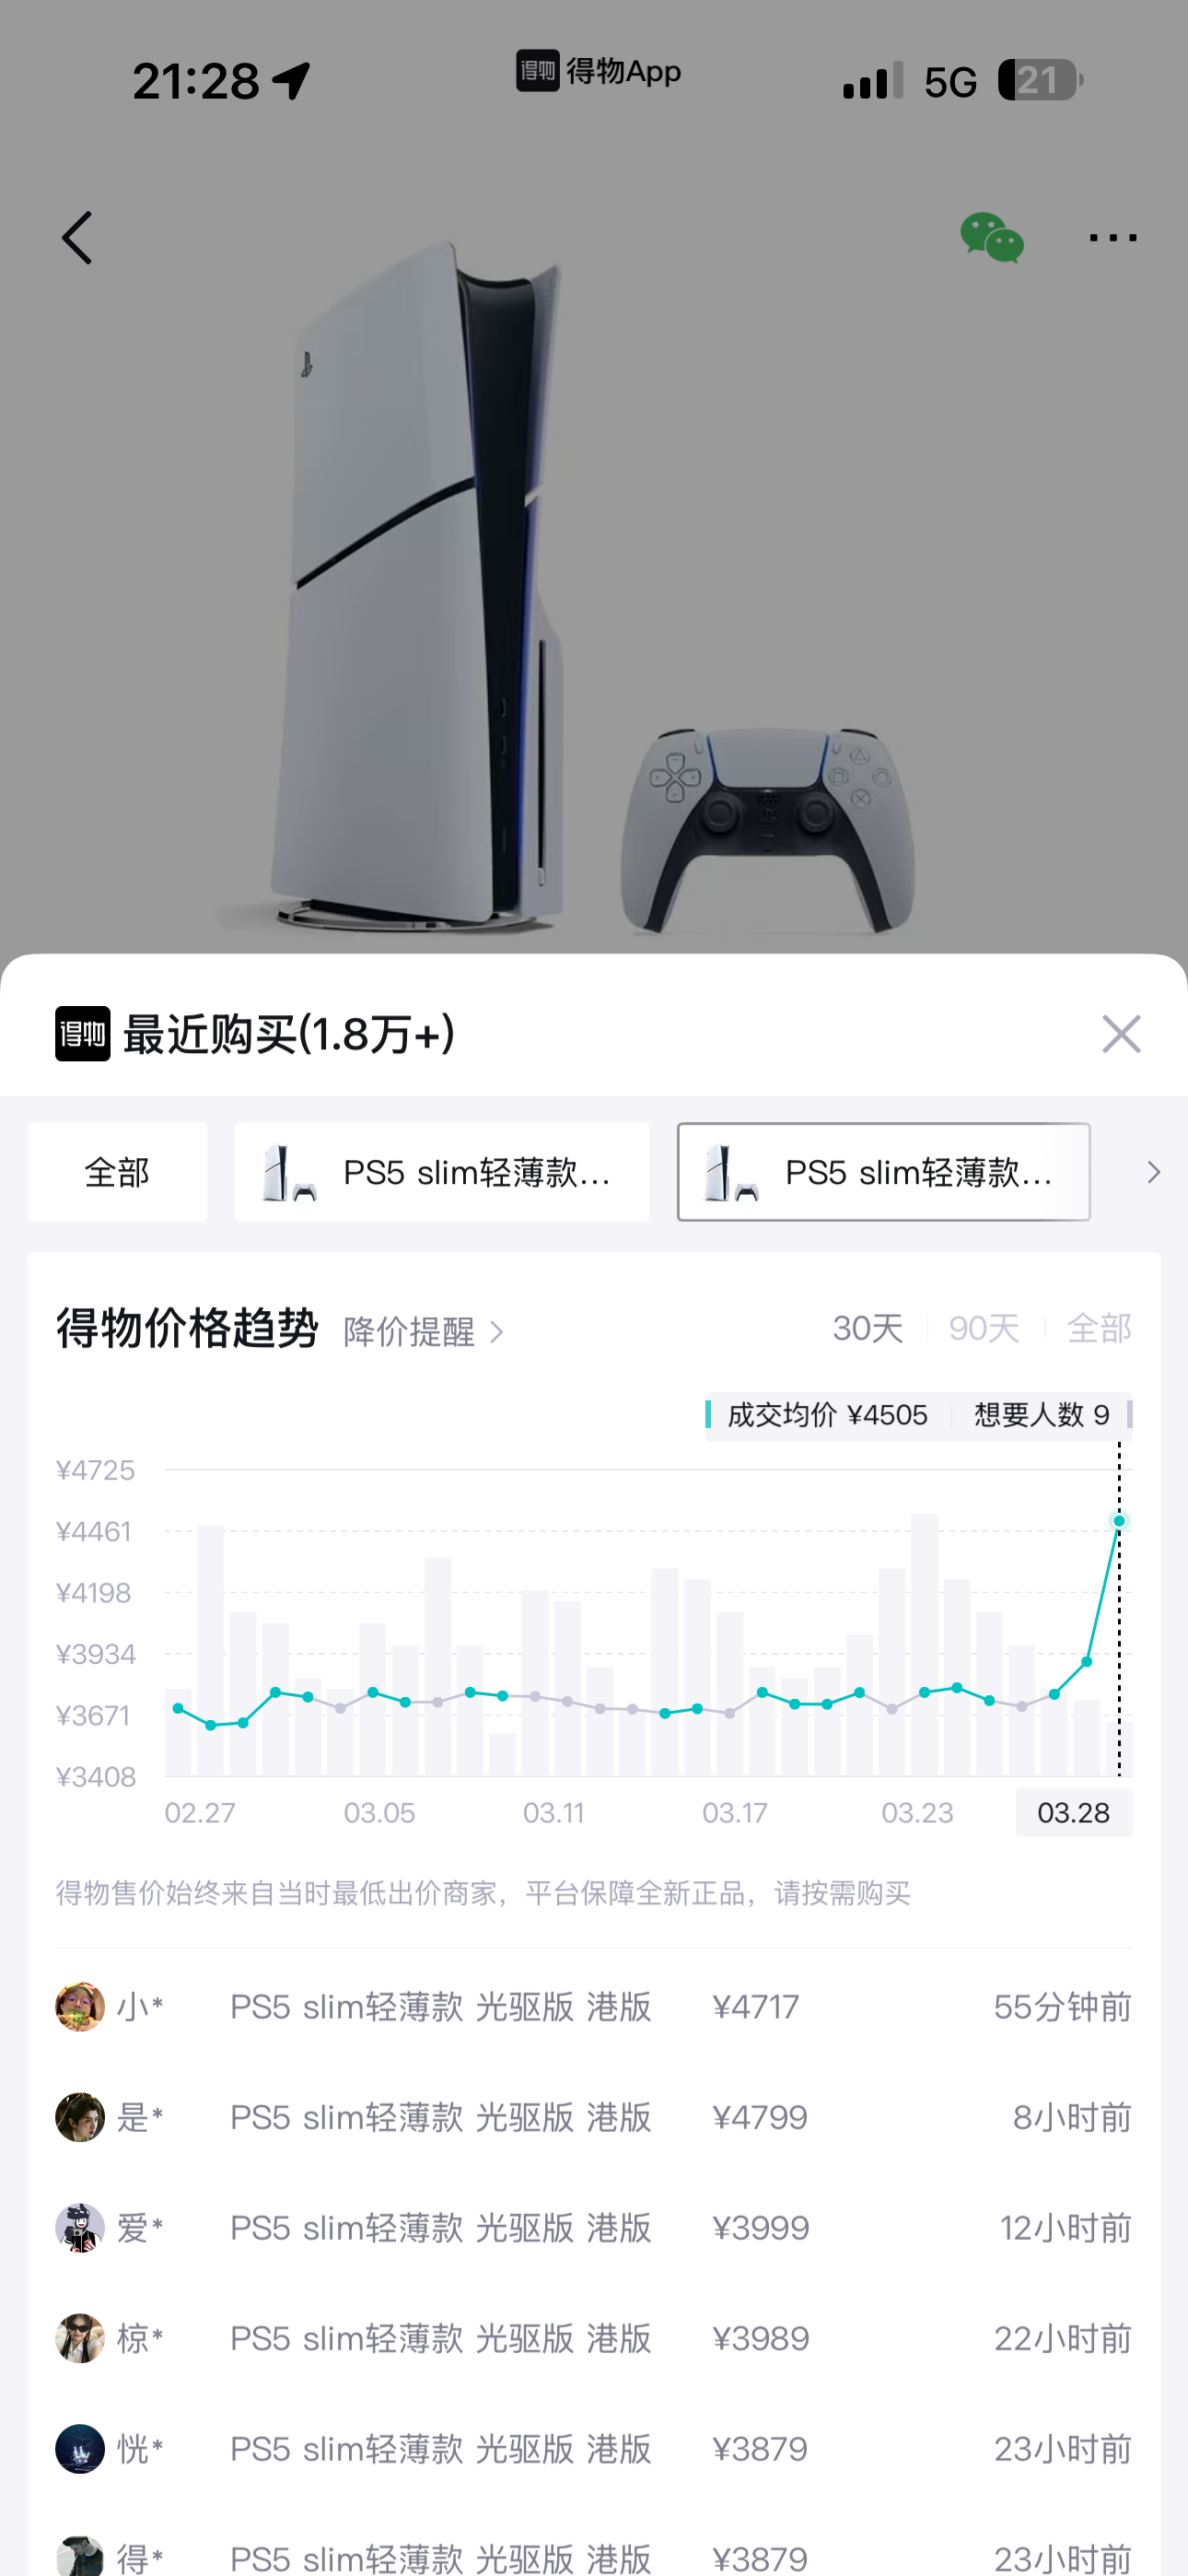
Task: Tap the 得物 logo beside 最近购买
Action: (82, 1034)
